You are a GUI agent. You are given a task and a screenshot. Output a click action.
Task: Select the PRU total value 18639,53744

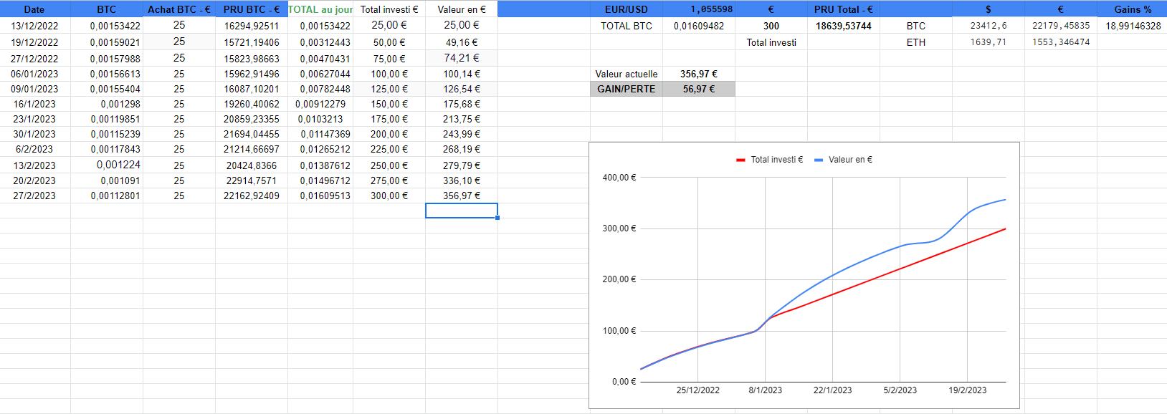pos(844,26)
